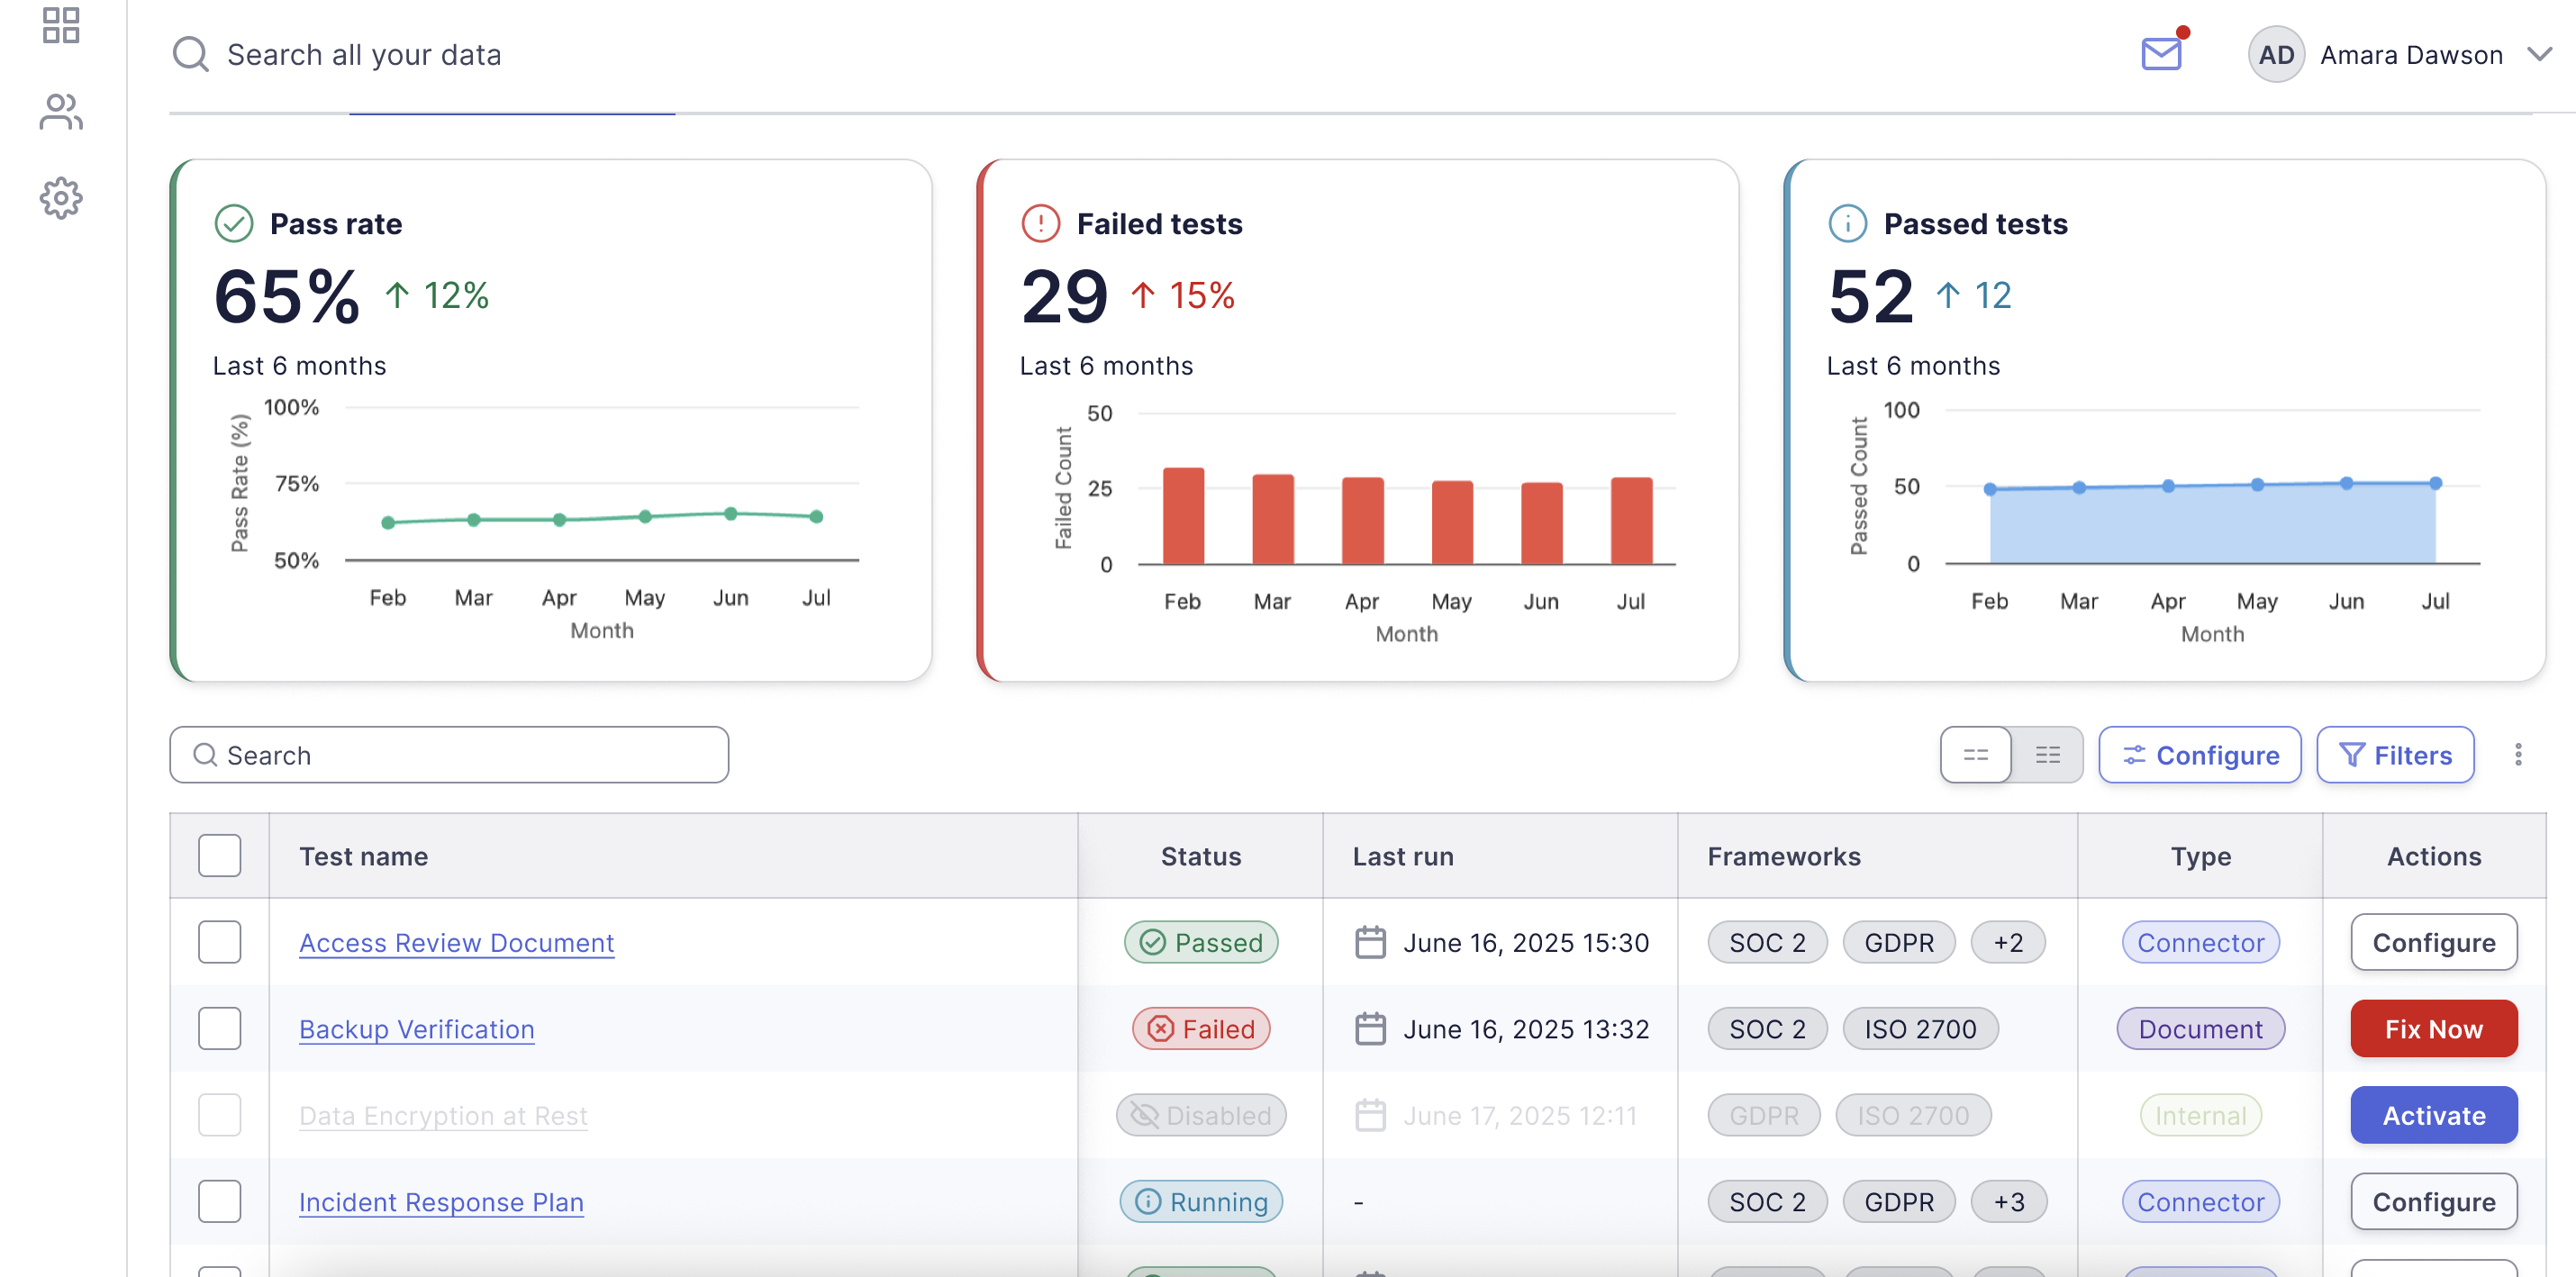Open the users icon in sidebar

tap(61, 112)
